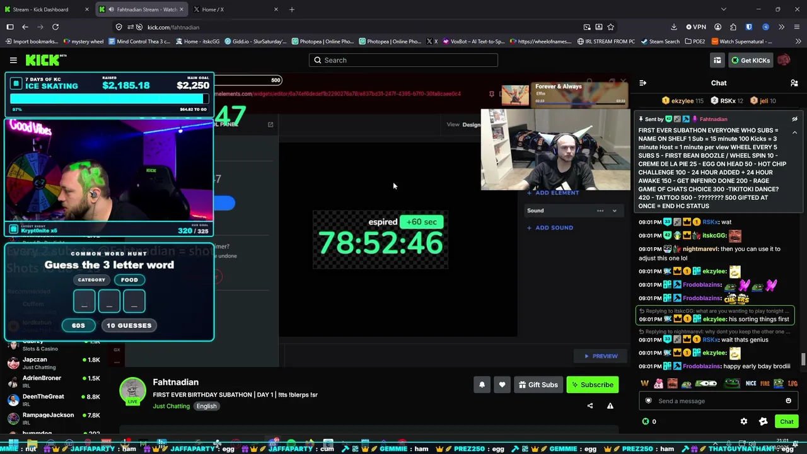Click the kick.com/fahtnadian address bar
This screenshot has width=807, height=454.
(353, 27)
